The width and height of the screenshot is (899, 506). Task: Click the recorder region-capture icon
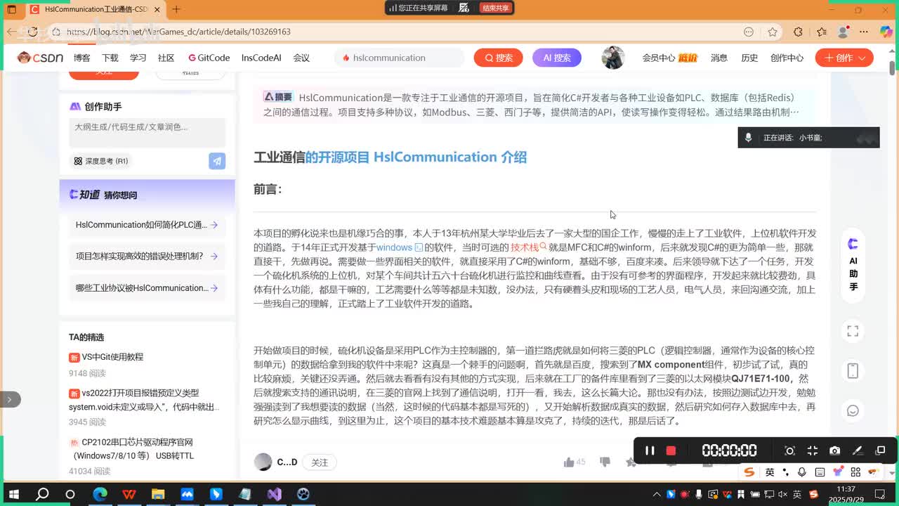click(789, 450)
